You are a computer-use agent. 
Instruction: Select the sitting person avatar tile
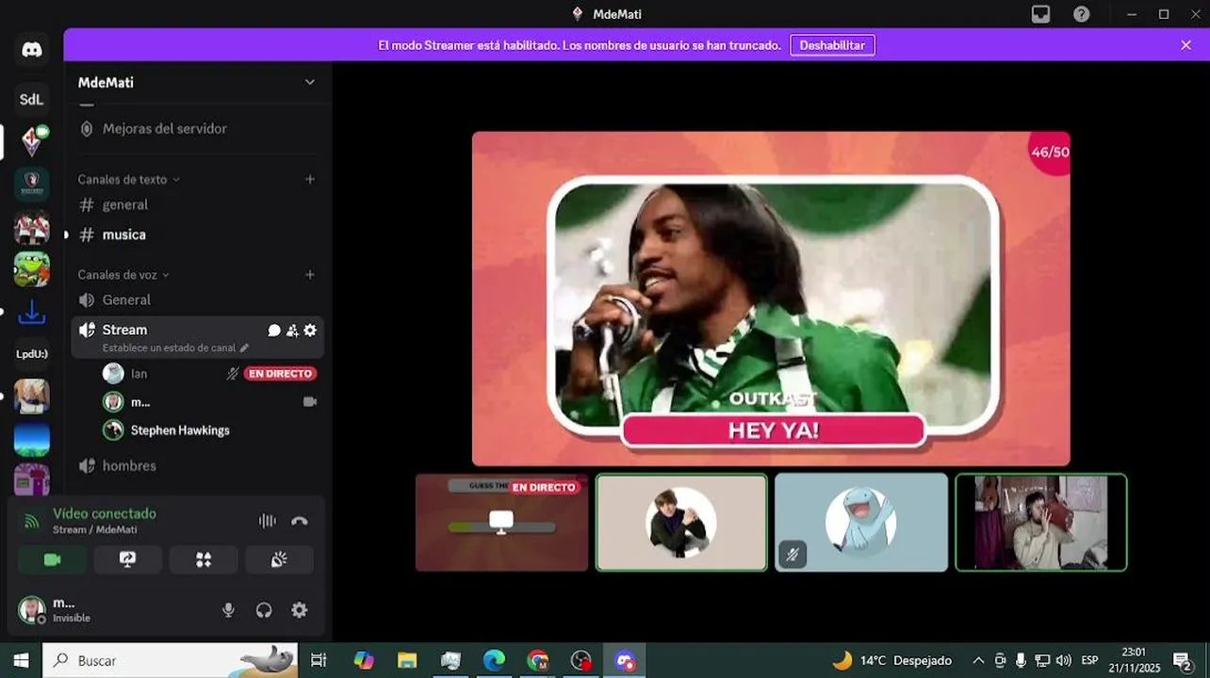(681, 523)
